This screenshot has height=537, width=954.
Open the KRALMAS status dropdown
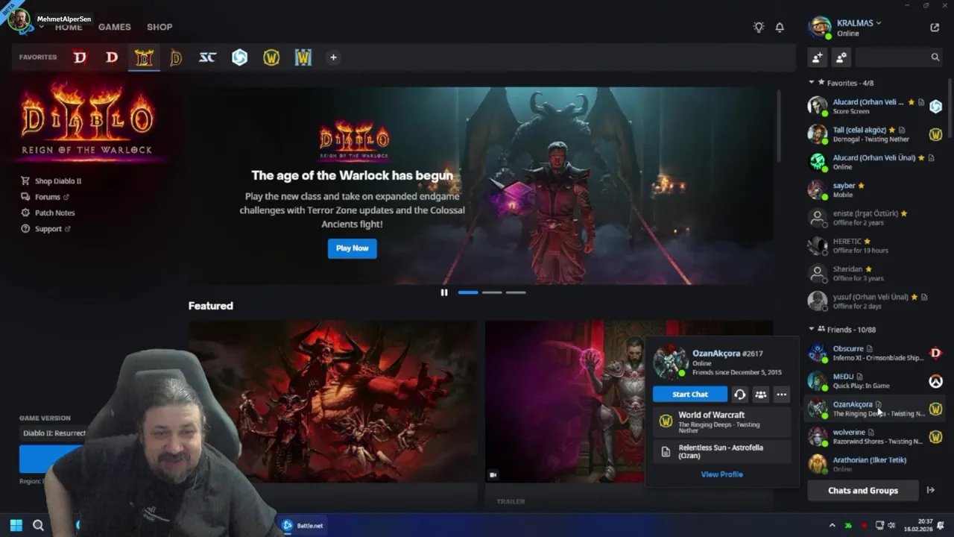[859, 23]
